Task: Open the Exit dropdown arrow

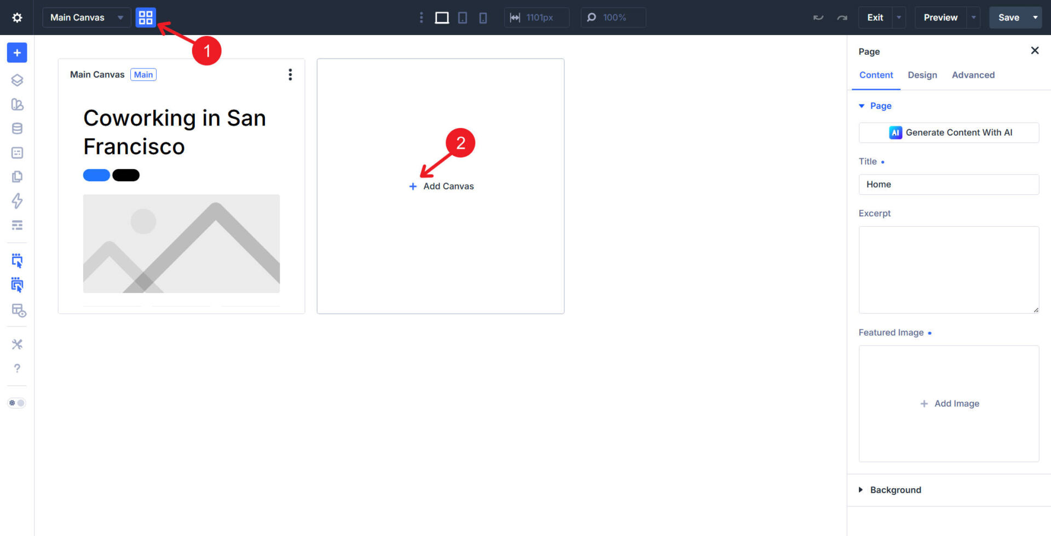Action: click(899, 18)
